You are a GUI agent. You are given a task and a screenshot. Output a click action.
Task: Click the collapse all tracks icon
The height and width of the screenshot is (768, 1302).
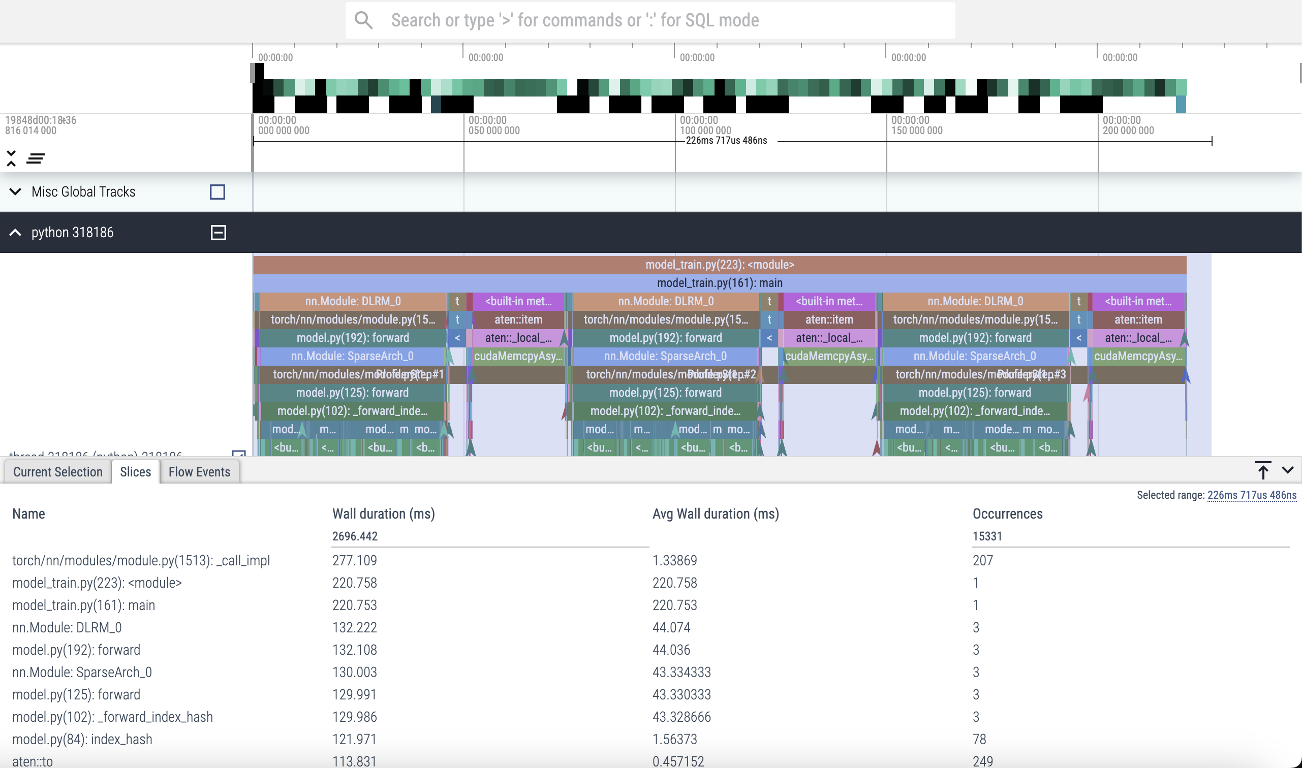[x=11, y=158]
